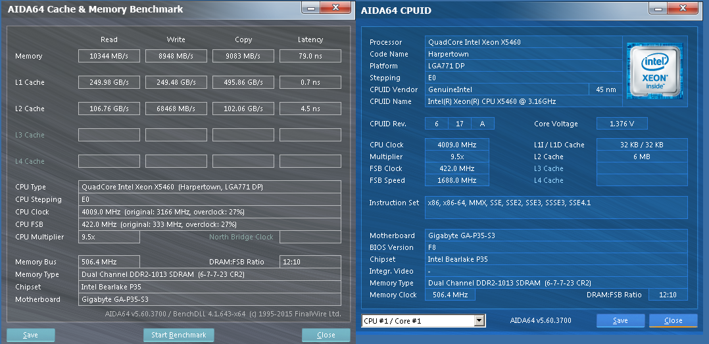
Task: Click CPUID Name Xeon X5460 @ 3.16GHz field
Action: tap(524, 101)
